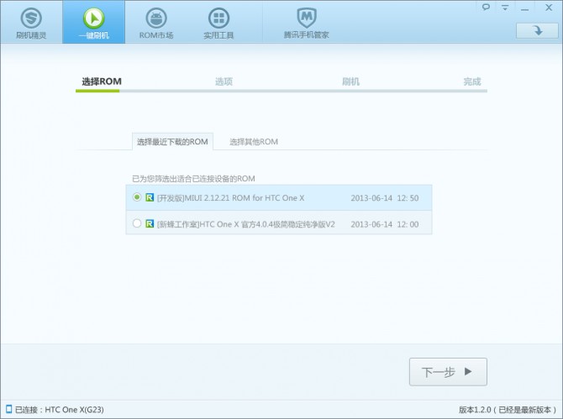The height and width of the screenshot is (419, 563).
Task: Open the 刷机精灵 home tab
Action: pyautogui.click(x=31, y=22)
